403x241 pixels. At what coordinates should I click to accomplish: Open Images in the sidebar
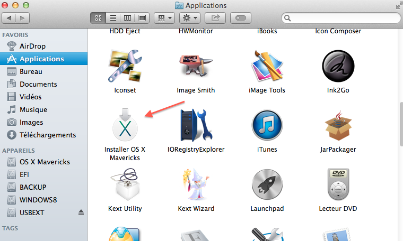point(43,122)
